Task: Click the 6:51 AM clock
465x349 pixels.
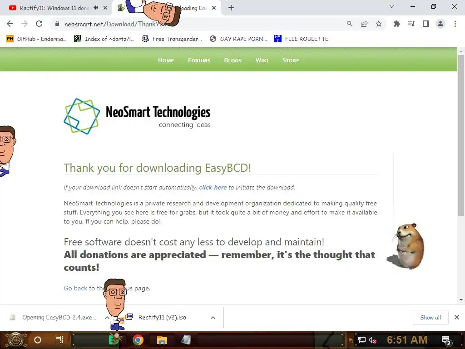Action: point(407,340)
